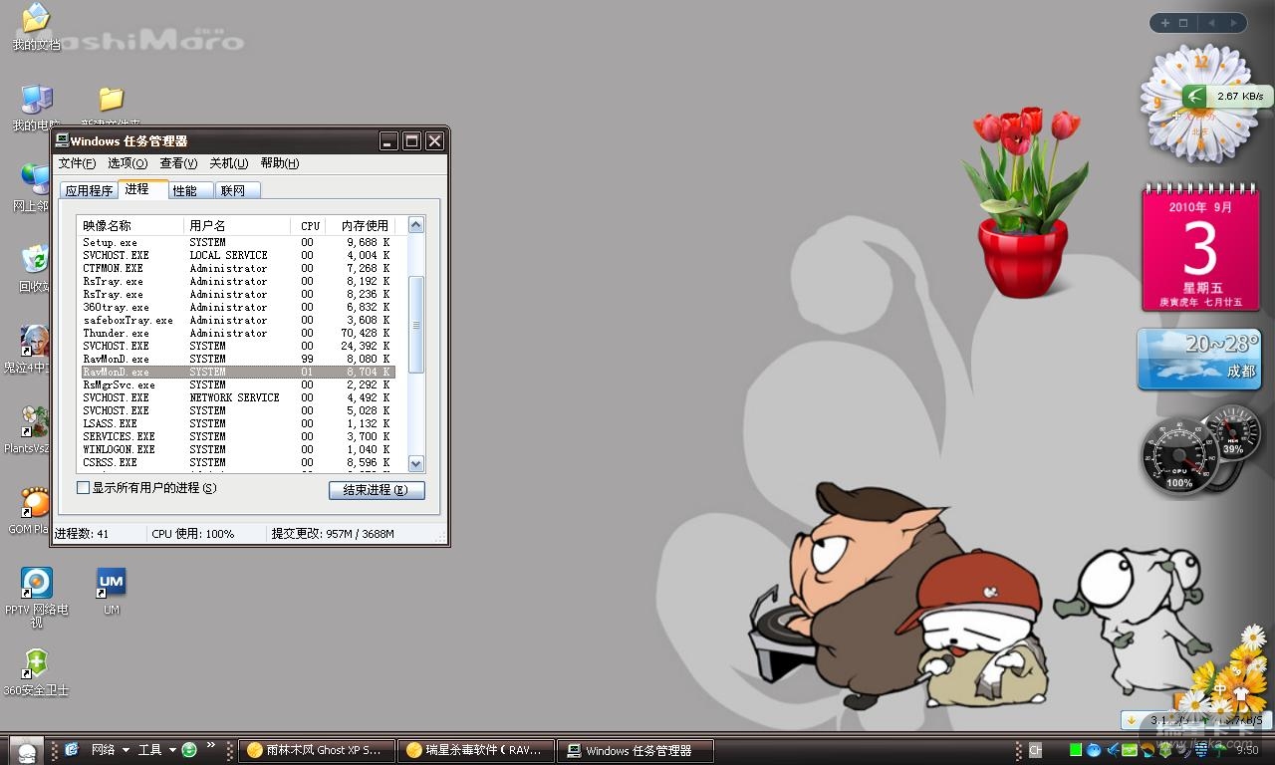Enable 显示所有用户的进程 checkbox
This screenshot has height=765, width=1275.
84,488
